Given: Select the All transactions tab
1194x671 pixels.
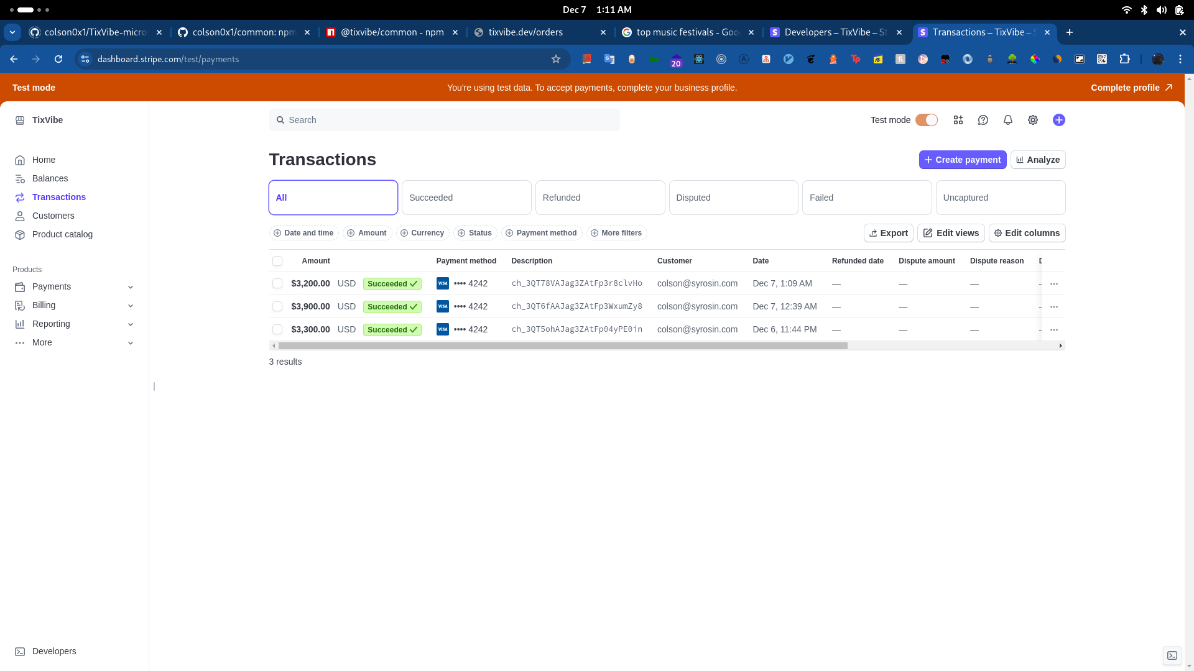Looking at the screenshot, I should 333,198.
